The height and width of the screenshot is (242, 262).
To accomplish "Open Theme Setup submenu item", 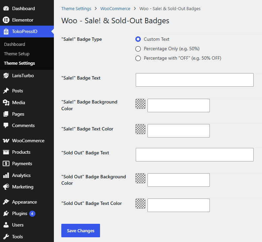I will [17, 54].
